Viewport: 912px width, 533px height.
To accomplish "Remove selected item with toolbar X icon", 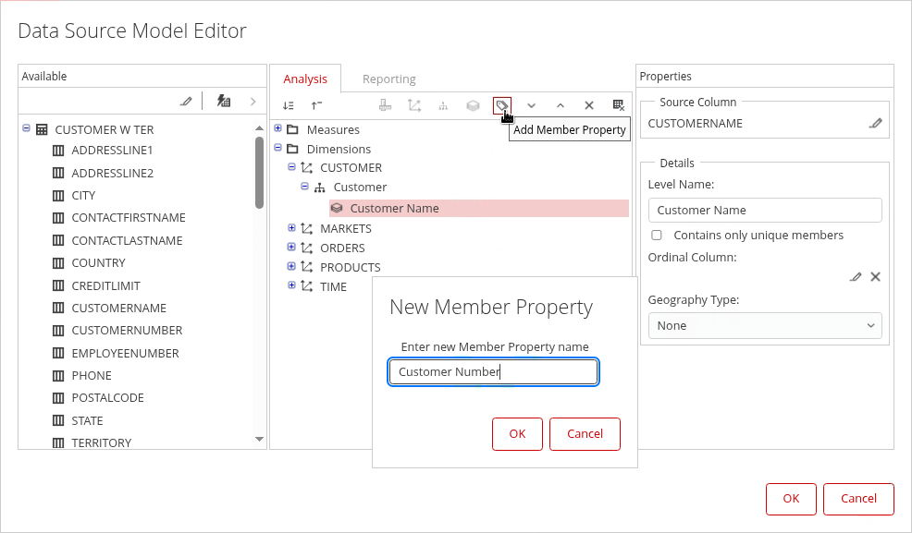I will click(x=589, y=105).
